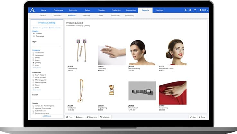Schedule the product catalog report
237x134 pixels.
105,117
